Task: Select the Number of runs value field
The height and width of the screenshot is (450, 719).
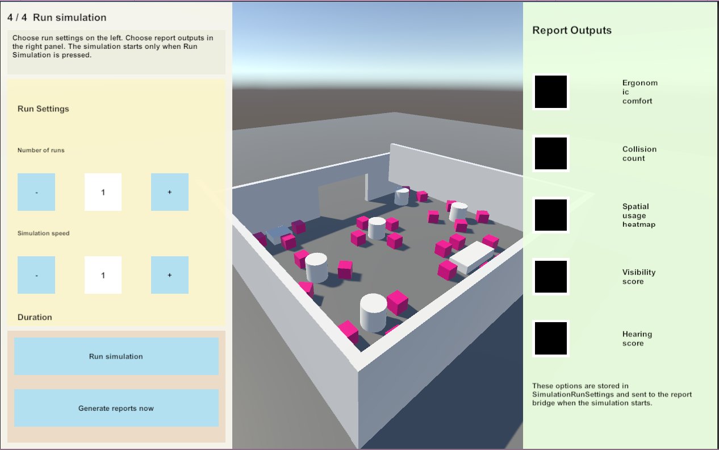Action: coord(103,192)
